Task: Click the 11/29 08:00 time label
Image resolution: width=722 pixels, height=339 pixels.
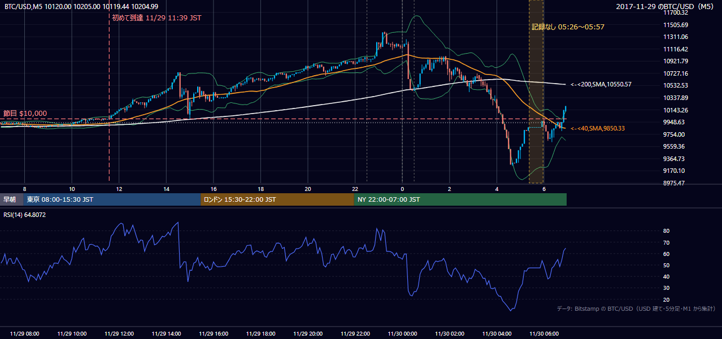Action: pyautogui.click(x=25, y=334)
